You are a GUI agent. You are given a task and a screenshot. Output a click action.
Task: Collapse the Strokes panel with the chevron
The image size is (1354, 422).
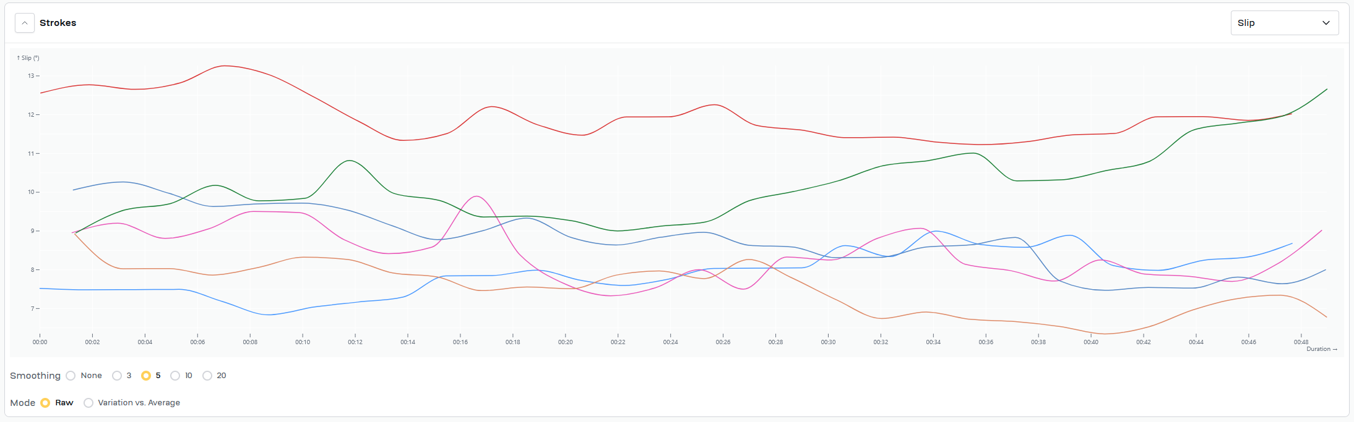click(x=24, y=23)
